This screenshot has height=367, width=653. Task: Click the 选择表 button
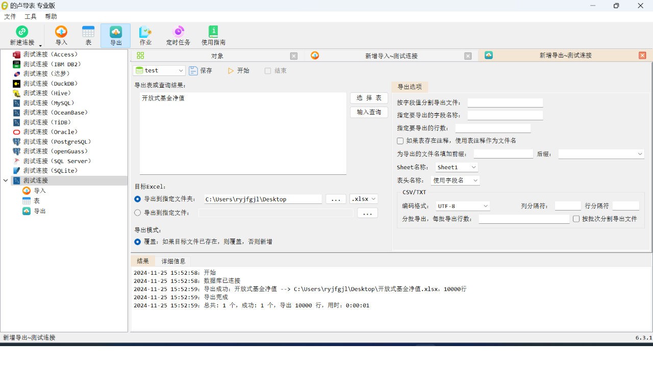click(369, 98)
